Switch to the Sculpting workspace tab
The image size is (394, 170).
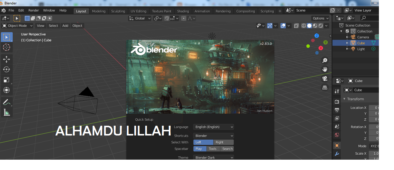(x=118, y=11)
